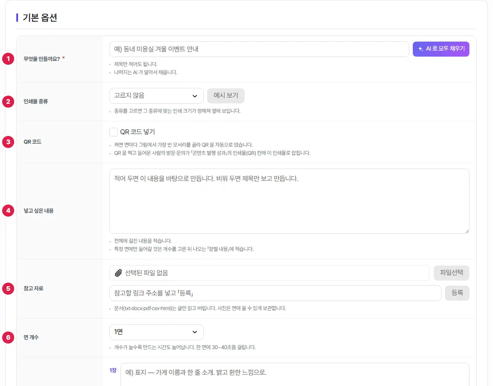Screen dimensions: 493x386
Task: Click the AI 로 모두 채우기 button
Action: tap(441, 49)
